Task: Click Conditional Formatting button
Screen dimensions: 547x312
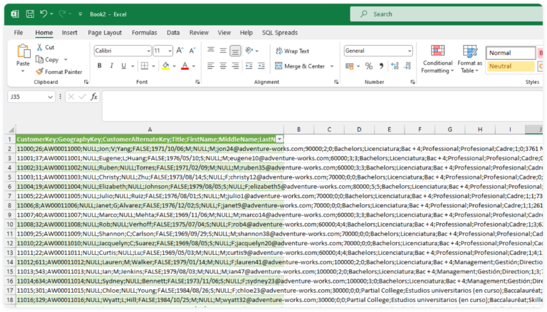Action: coord(437,59)
